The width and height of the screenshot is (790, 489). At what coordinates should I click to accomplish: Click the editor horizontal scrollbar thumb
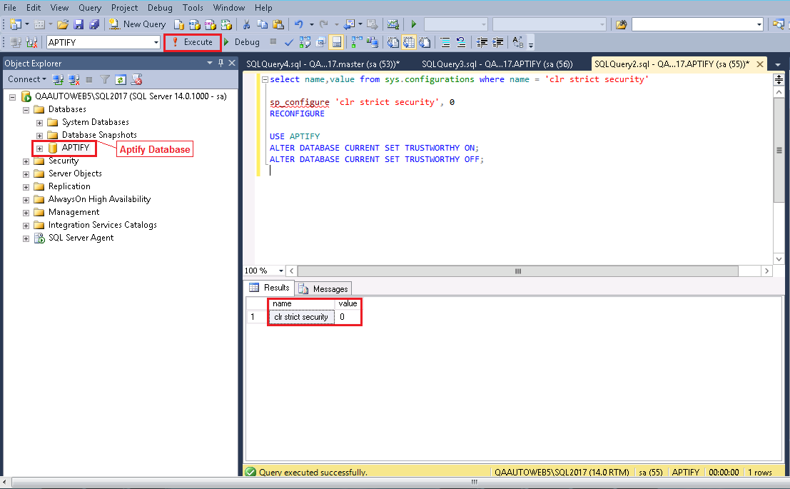point(518,271)
